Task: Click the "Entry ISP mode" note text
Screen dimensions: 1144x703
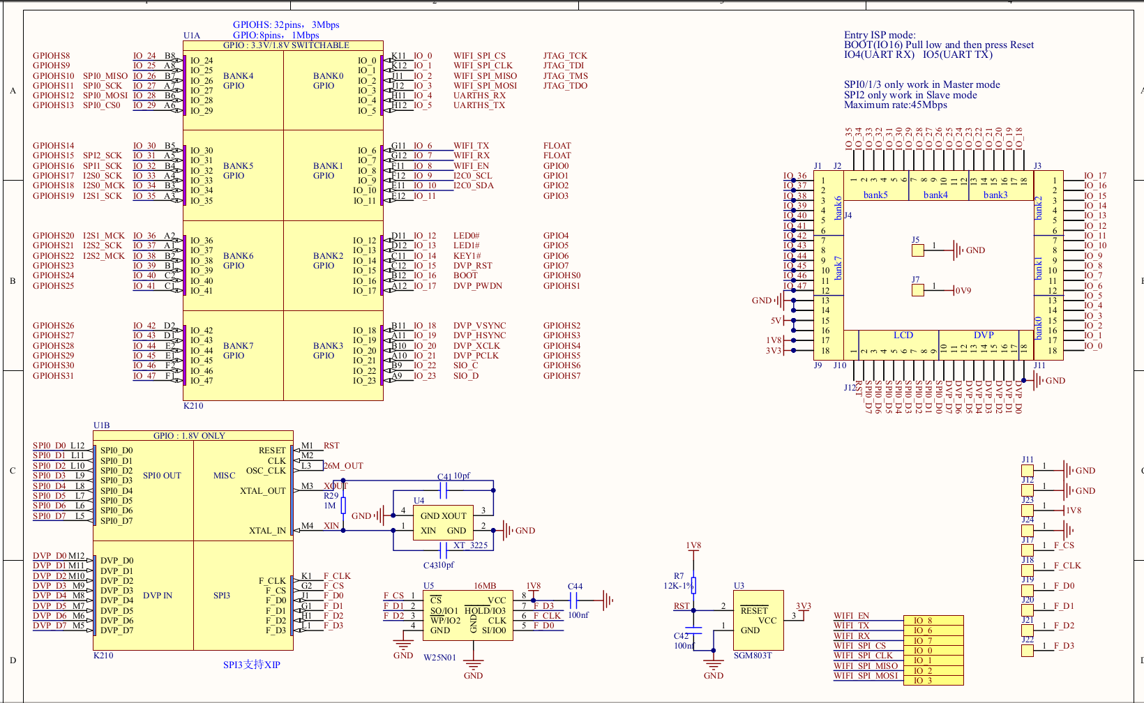Action: [x=880, y=35]
